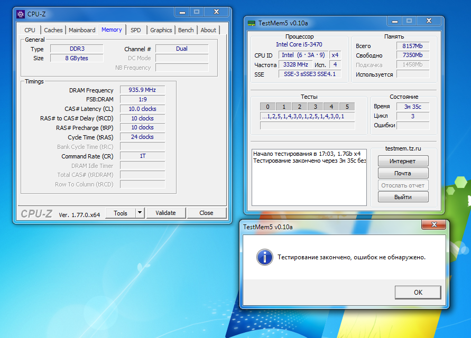Viewport: 471px width, 338px height.
Task: Click the 1T Command Rate value
Action: pyautogui.click(x=142, y=156)
